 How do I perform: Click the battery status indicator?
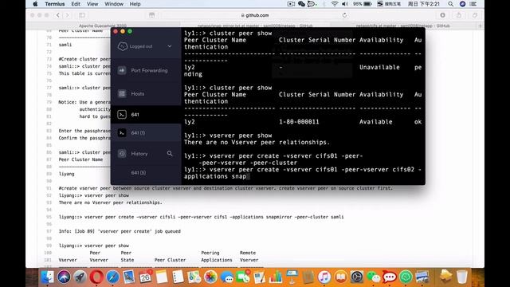363,4
